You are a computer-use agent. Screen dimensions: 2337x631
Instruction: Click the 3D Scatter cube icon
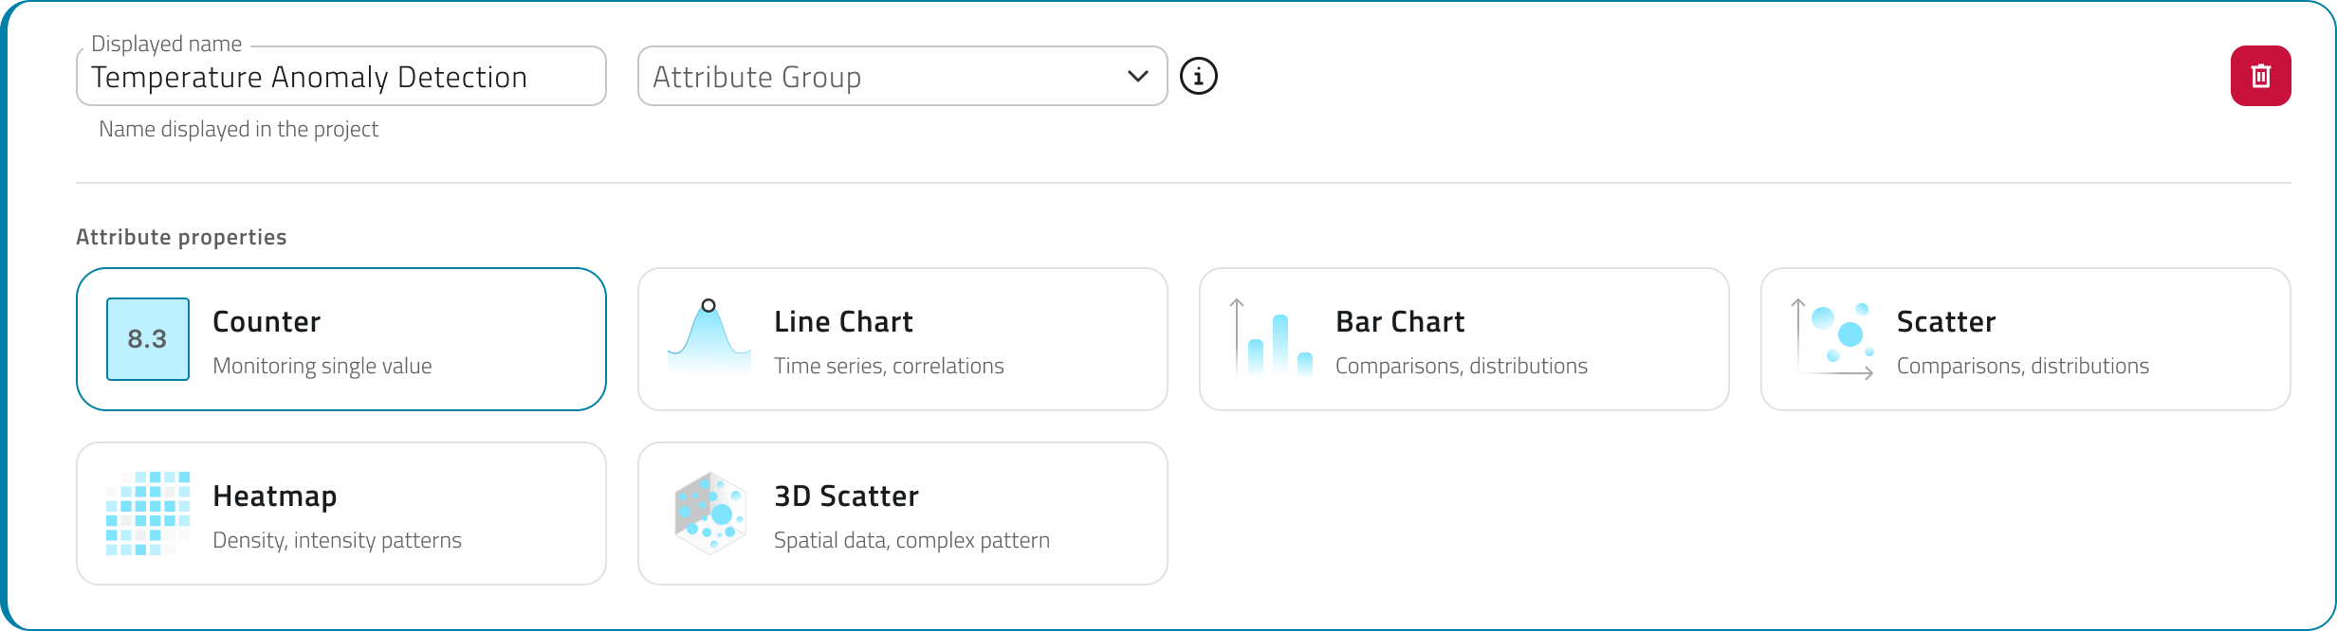click(x=708, y=513)
